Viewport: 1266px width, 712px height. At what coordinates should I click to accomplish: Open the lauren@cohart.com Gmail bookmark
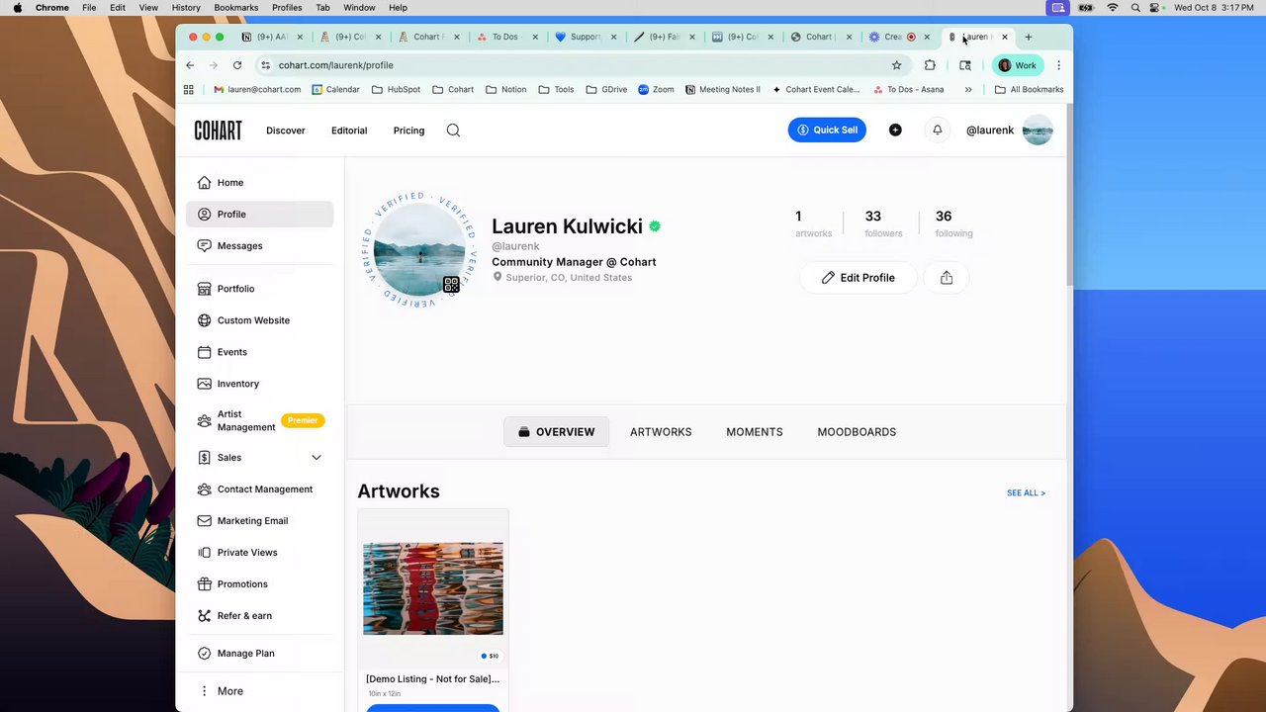257,89
